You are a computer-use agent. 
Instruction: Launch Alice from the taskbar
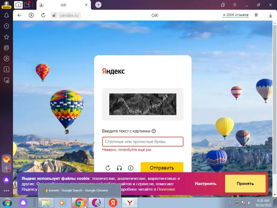[x=23, y=203]
